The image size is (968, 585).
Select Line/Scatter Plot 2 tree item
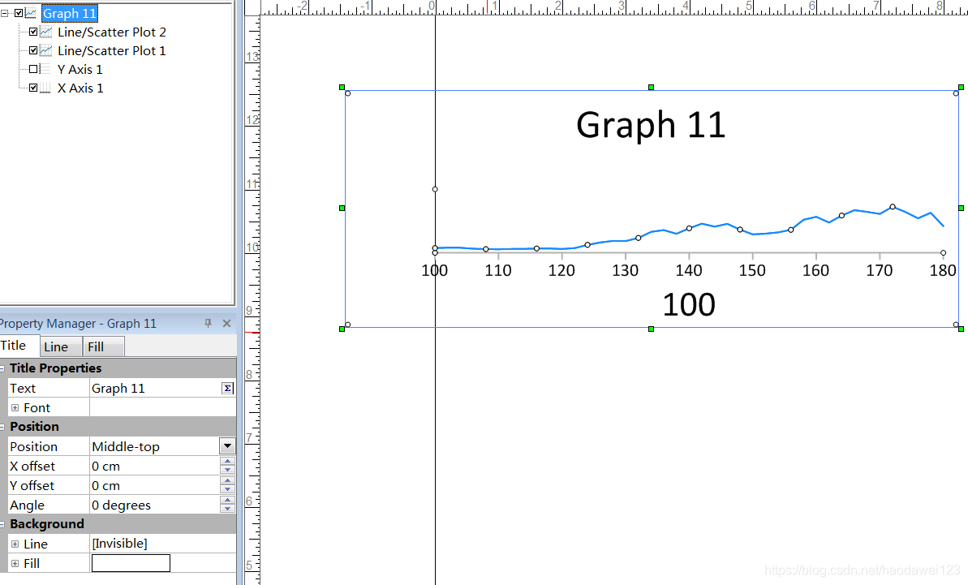(112, 32)
